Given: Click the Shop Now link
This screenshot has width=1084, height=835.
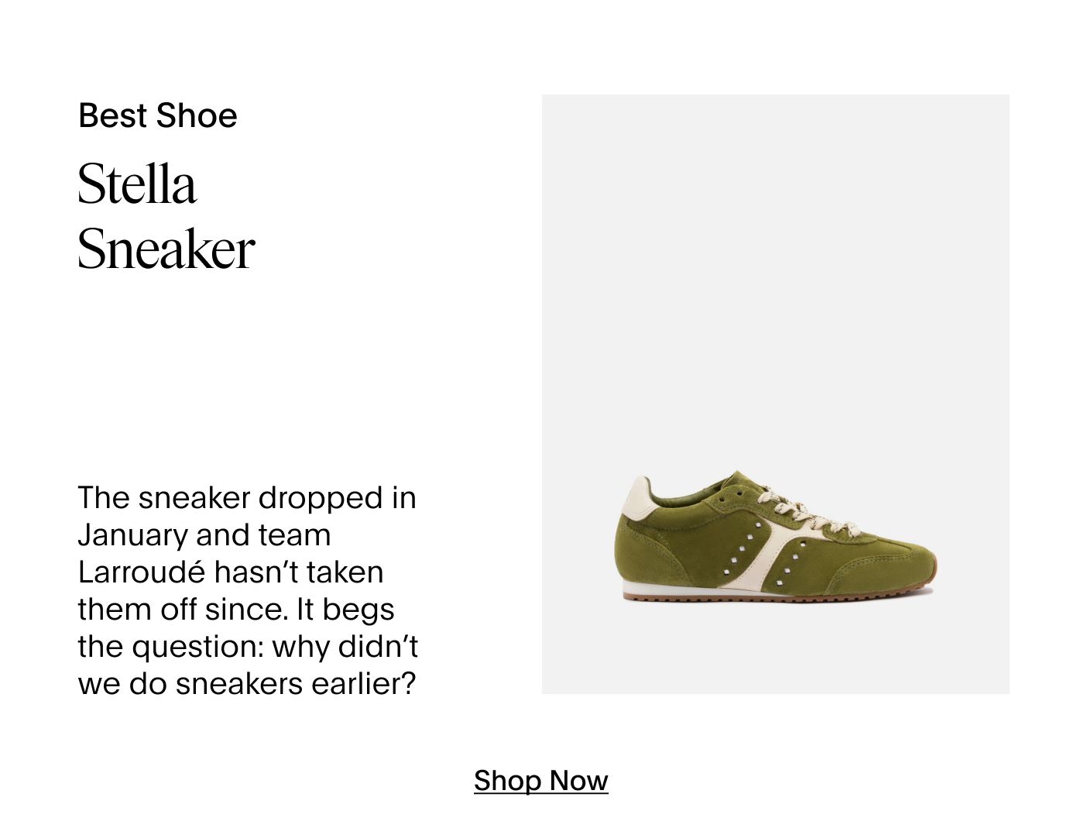Looking at the screenshot, I should pos(540,781).
